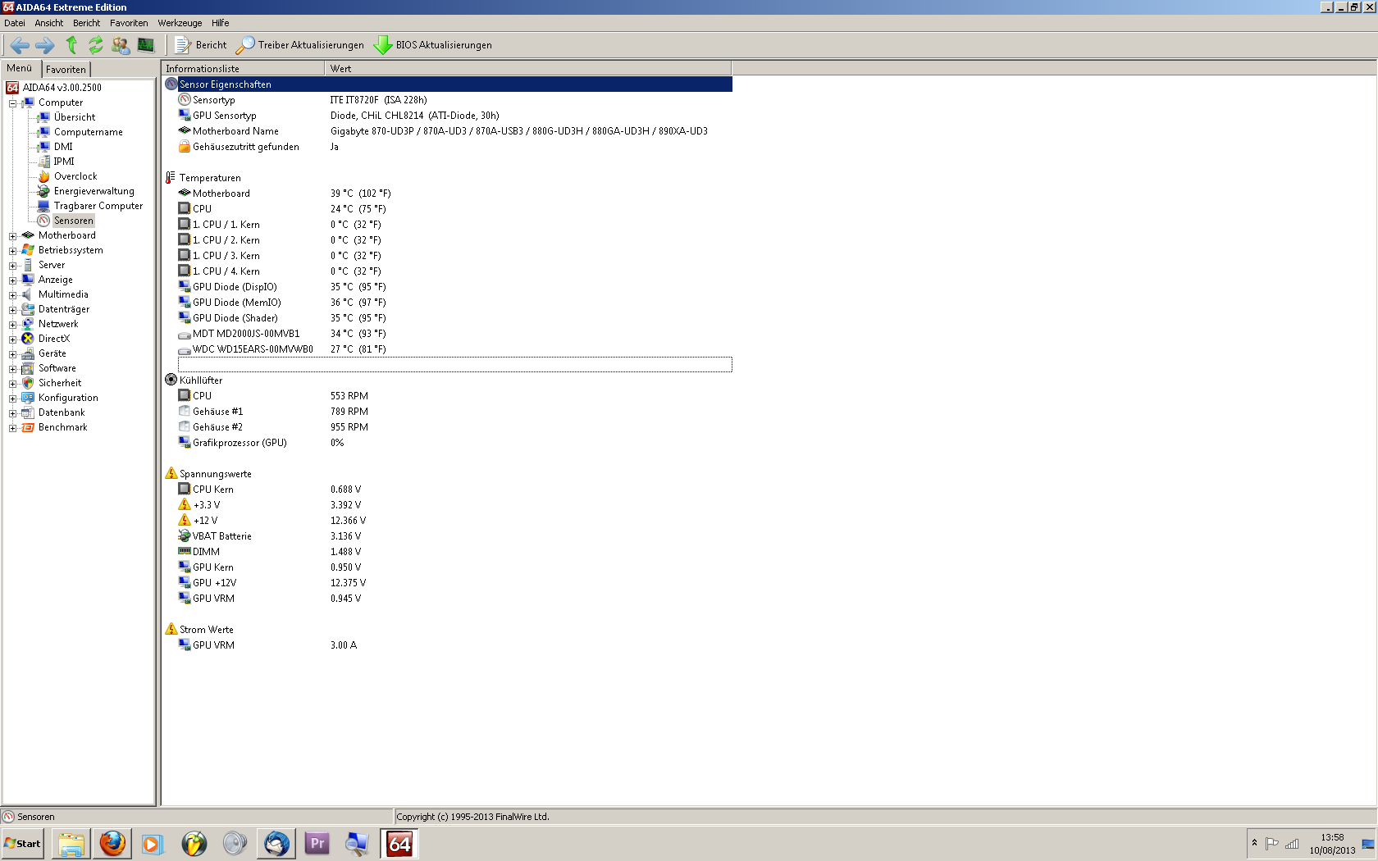Image resolution: width=1378 pixels, height=861 pixels.
Task: Open the Bericht menu
Action: [87, 23]
